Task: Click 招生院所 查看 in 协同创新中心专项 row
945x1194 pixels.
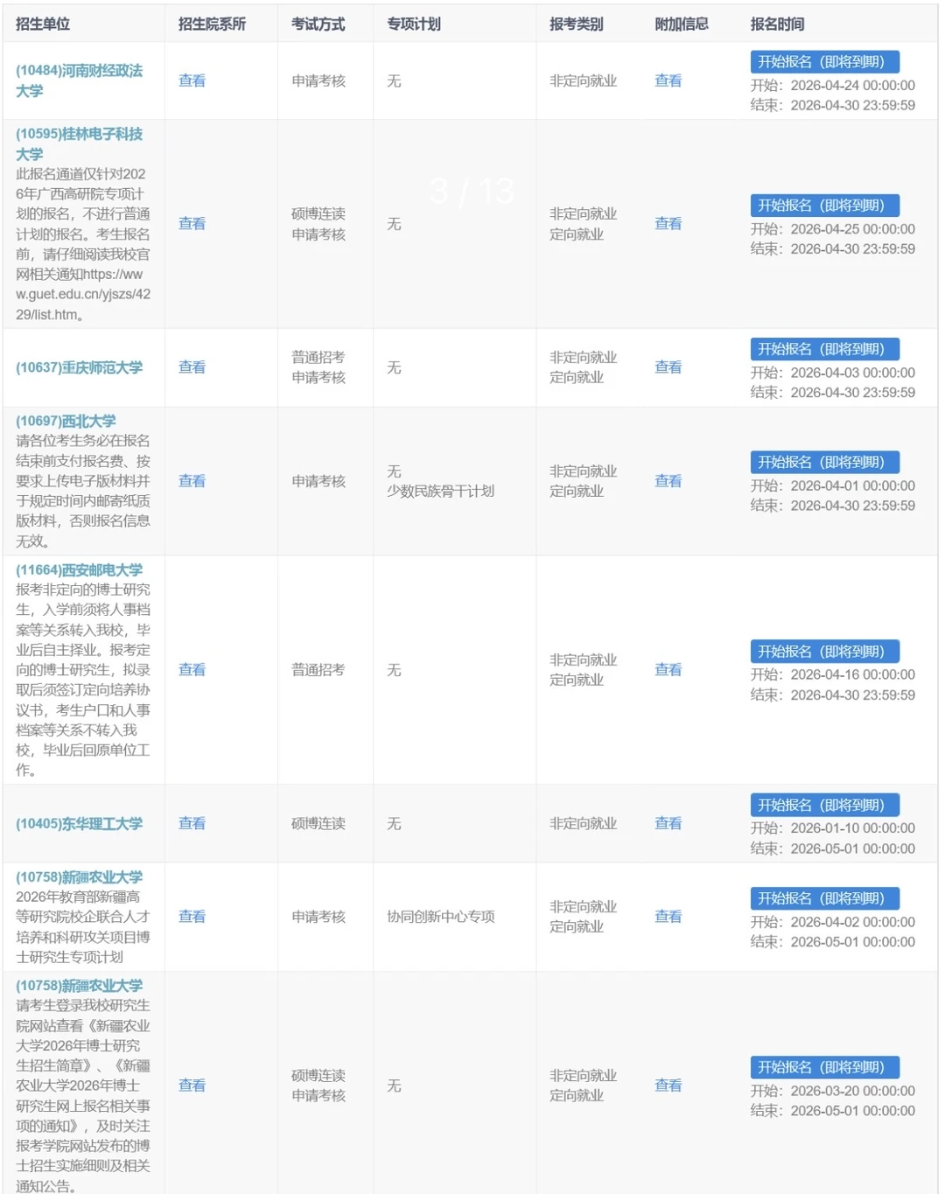Action: pos(192,916)
